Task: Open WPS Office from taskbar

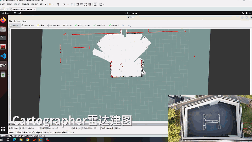Action: (x=34, y=140)
